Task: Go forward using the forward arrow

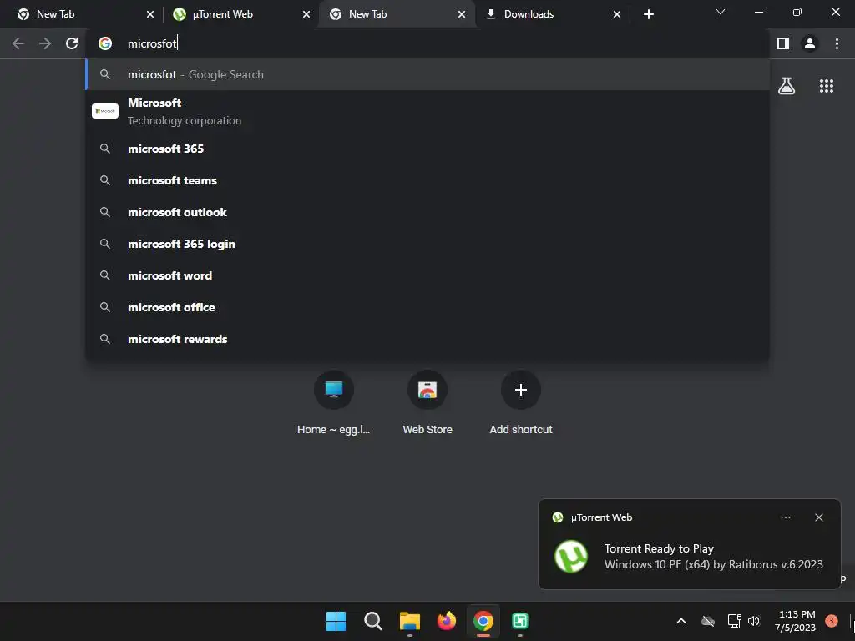Action: click(x=45, y=43)
